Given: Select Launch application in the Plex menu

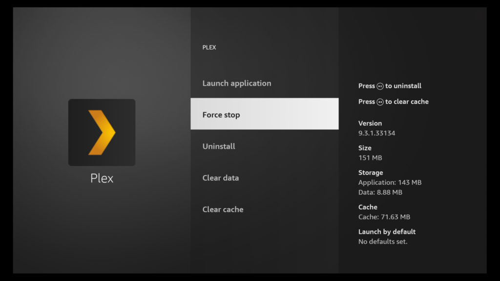Looking at the screenshot, I should click(x=237, y=83).
